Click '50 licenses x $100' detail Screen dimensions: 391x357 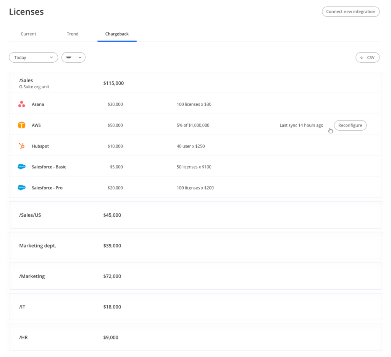point(194,167)
